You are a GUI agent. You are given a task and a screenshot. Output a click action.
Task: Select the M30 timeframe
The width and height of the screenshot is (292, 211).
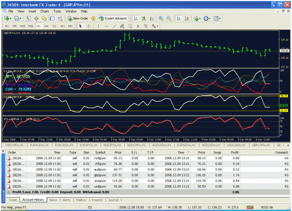coord(30,26)
